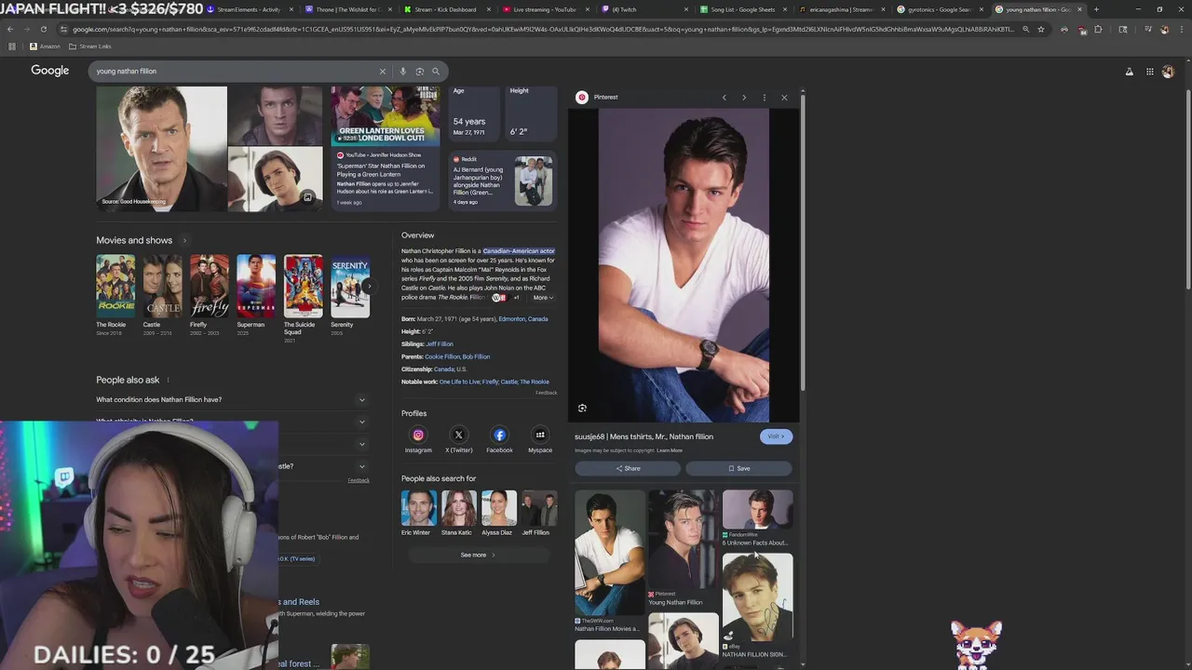Open the Myspace profile icon
Image resolution: width=1192 pixels, height=670 pixels.
(540, 435)
